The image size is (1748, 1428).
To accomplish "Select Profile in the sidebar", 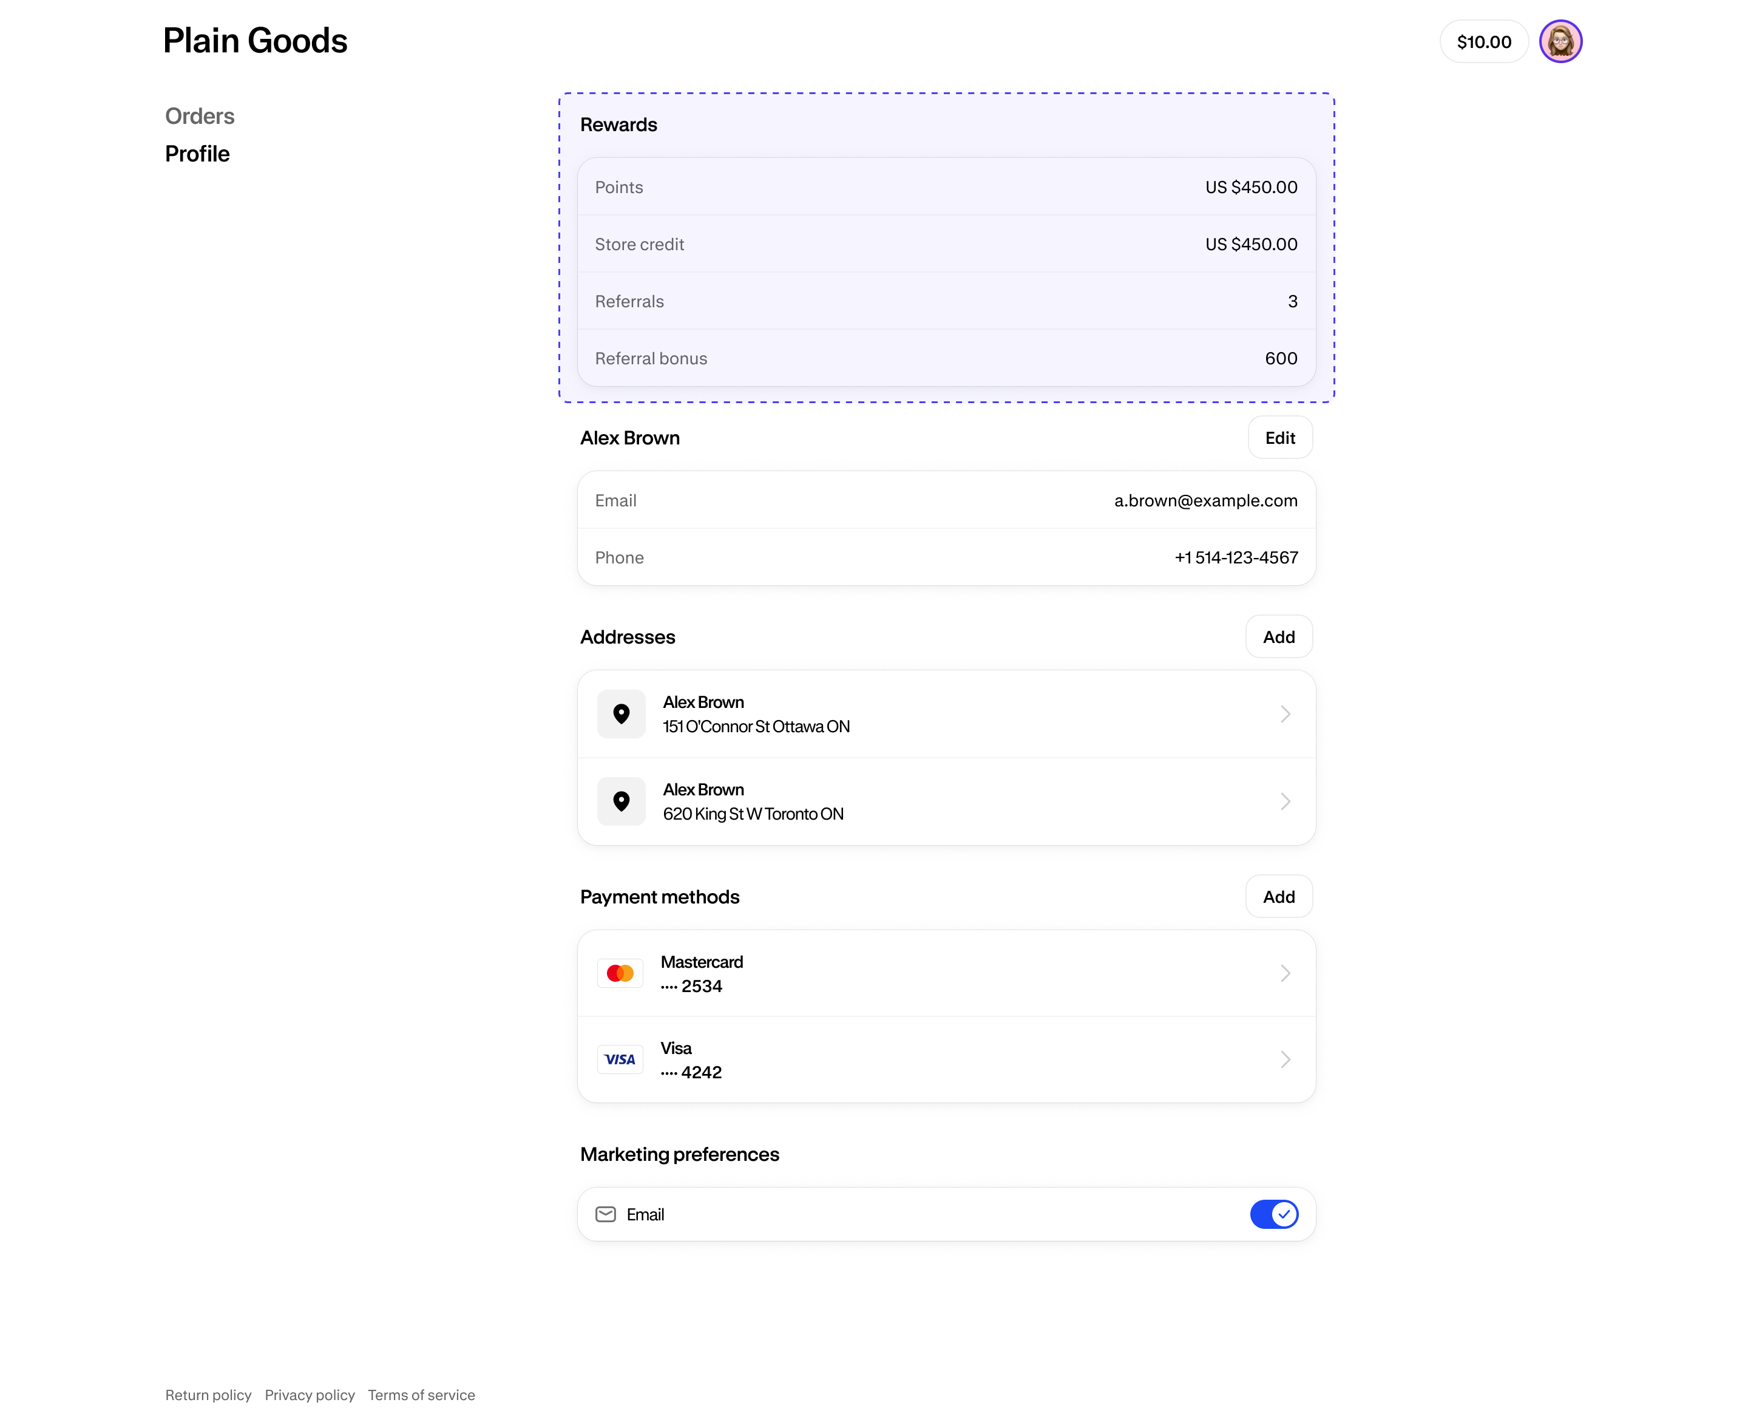I will pyautogui.click(x=197, y=154).
